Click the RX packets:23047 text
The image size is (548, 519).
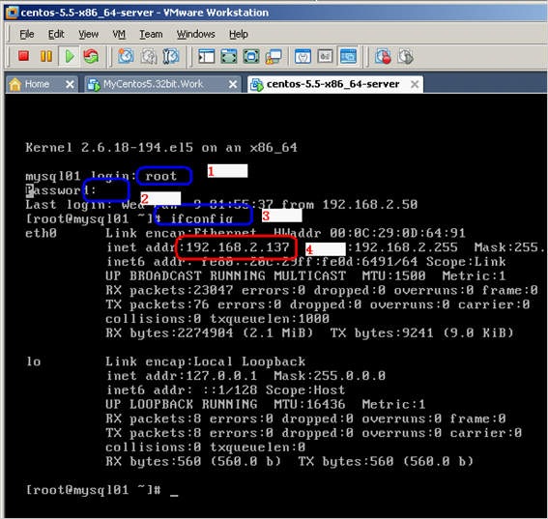[x=169, y=290]
